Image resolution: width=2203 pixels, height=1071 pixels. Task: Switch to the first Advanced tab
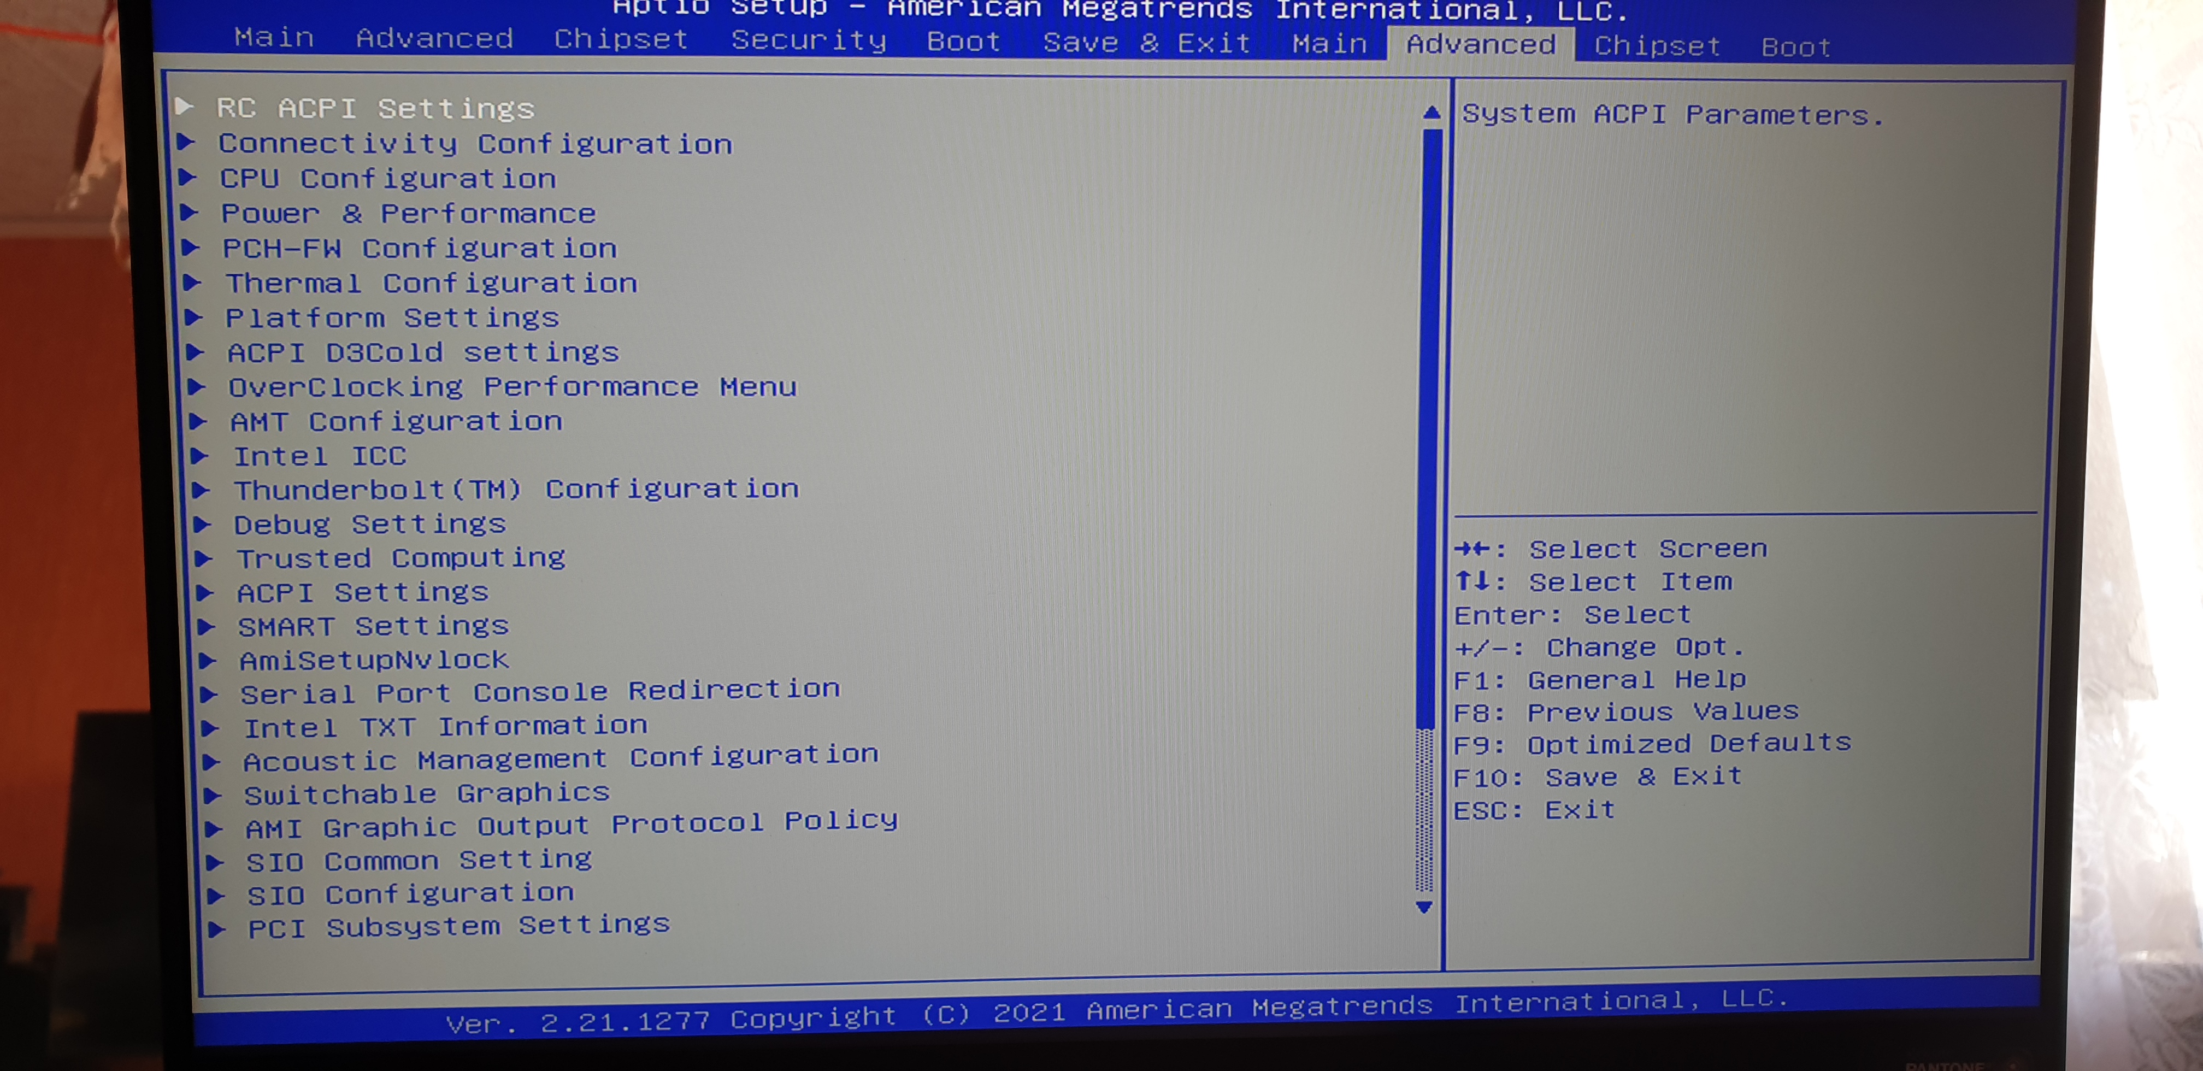click(434, 38)
